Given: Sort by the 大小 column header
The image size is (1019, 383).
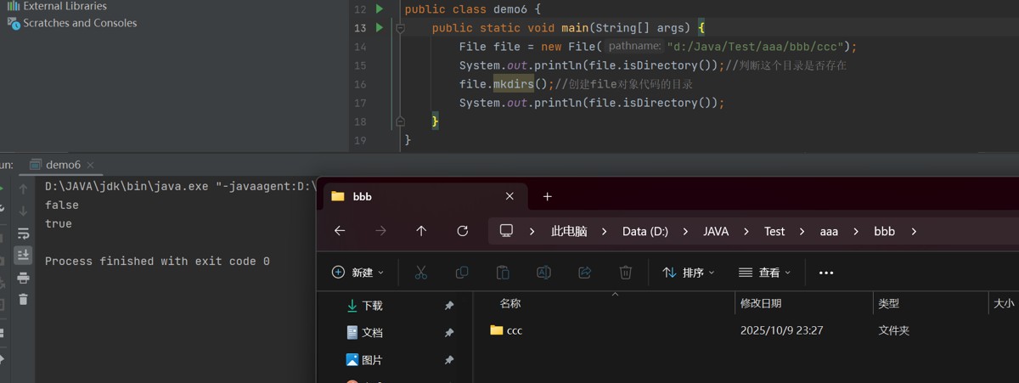Looking at the screenshot, I should [x=1004, y=303].
